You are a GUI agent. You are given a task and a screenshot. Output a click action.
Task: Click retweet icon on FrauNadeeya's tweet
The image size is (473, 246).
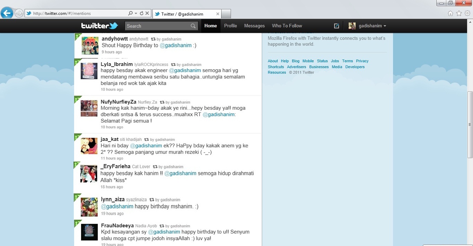[162, 226]
